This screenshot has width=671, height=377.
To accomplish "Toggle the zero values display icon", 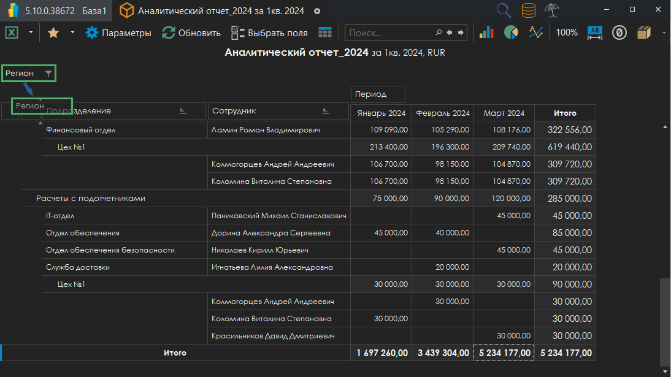I will coord(619,33).
